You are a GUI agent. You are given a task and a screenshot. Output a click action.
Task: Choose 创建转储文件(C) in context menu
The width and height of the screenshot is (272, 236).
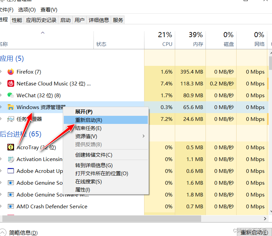[x=106, y=155]
